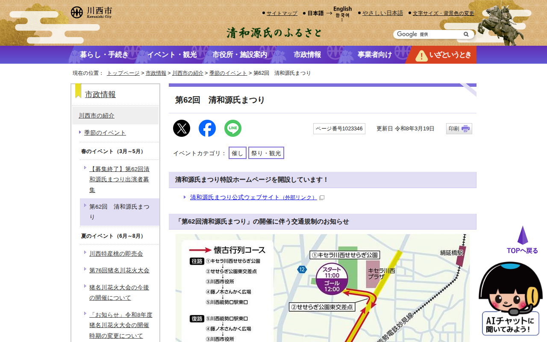Share via the LINE icon
The image size is (547, 342).
pyautogui.click(x=233, y=128)
